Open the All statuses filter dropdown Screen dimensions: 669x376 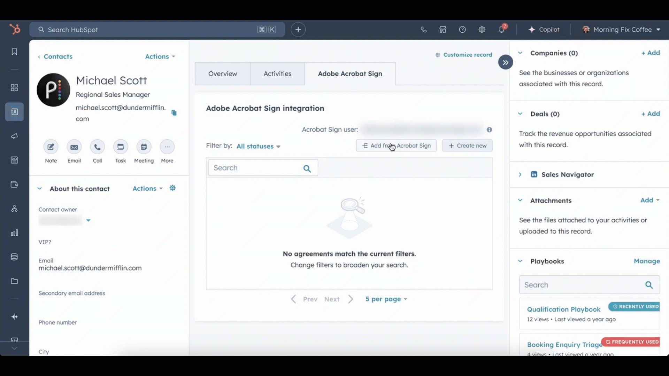click(258, 146)
